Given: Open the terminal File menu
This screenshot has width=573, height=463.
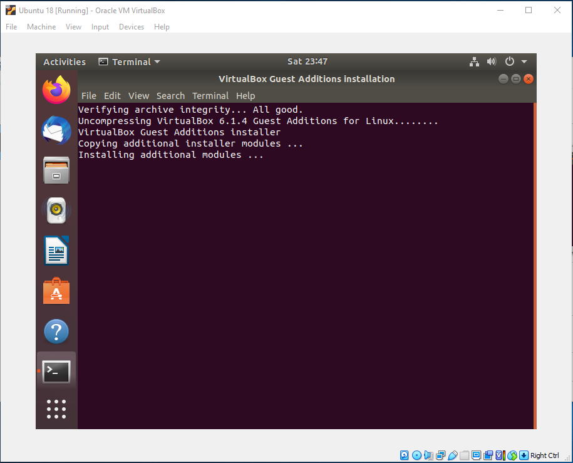Looking at the screenshot, I should coord(89,96).
